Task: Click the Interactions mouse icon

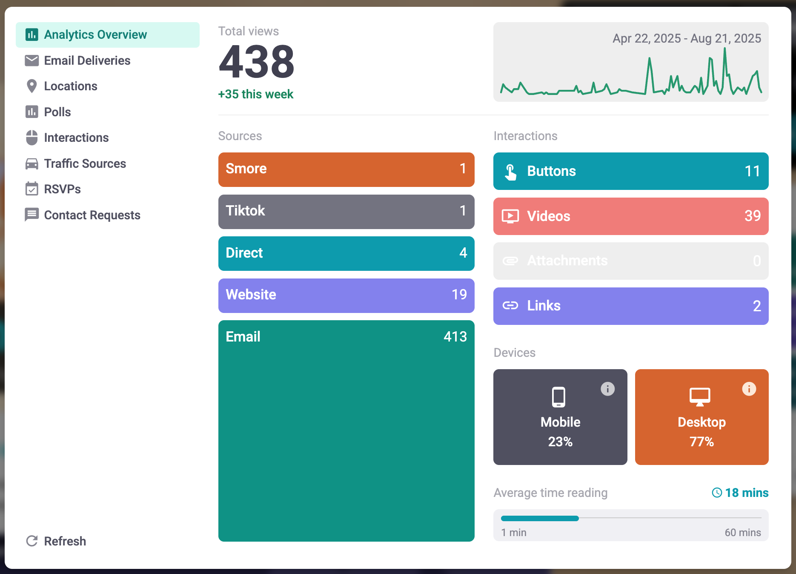Action: [31, 138]
